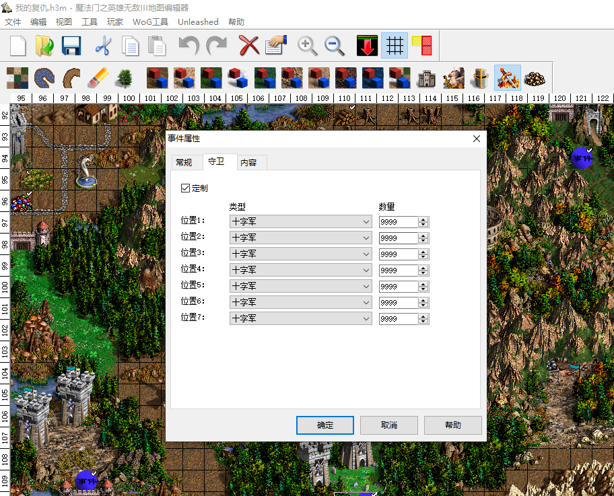Open the 位置4 type combo box
This screenshot has height=496, width=614.
(301, 270)
